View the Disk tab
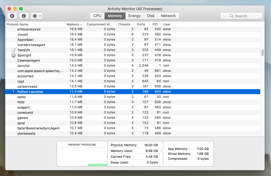 point(151,16)
